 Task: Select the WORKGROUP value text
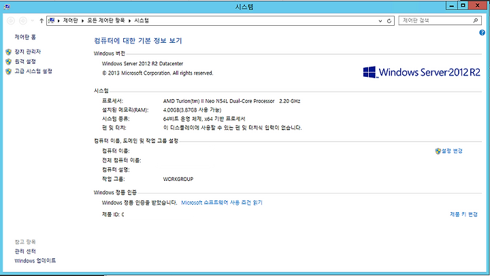pyautogui.click(x=178, y=179)
